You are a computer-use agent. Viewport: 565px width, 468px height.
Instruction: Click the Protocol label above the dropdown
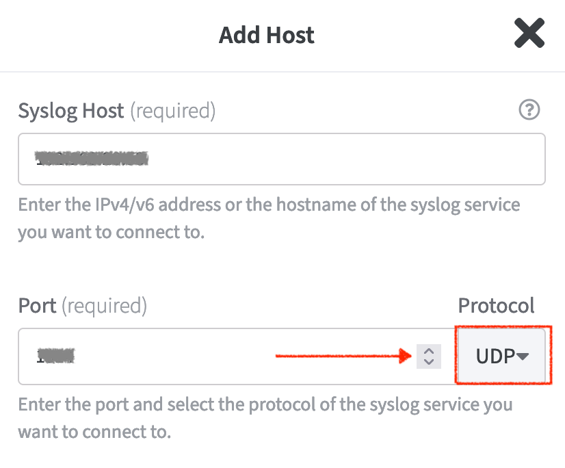click(496, 306)
